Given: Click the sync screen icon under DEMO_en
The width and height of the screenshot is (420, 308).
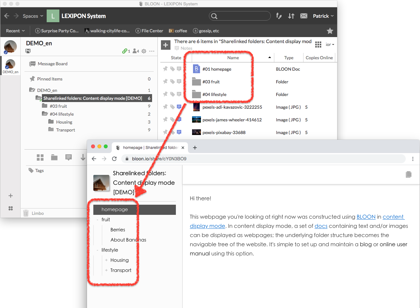Looking at the screenshot, I should 28,51.
